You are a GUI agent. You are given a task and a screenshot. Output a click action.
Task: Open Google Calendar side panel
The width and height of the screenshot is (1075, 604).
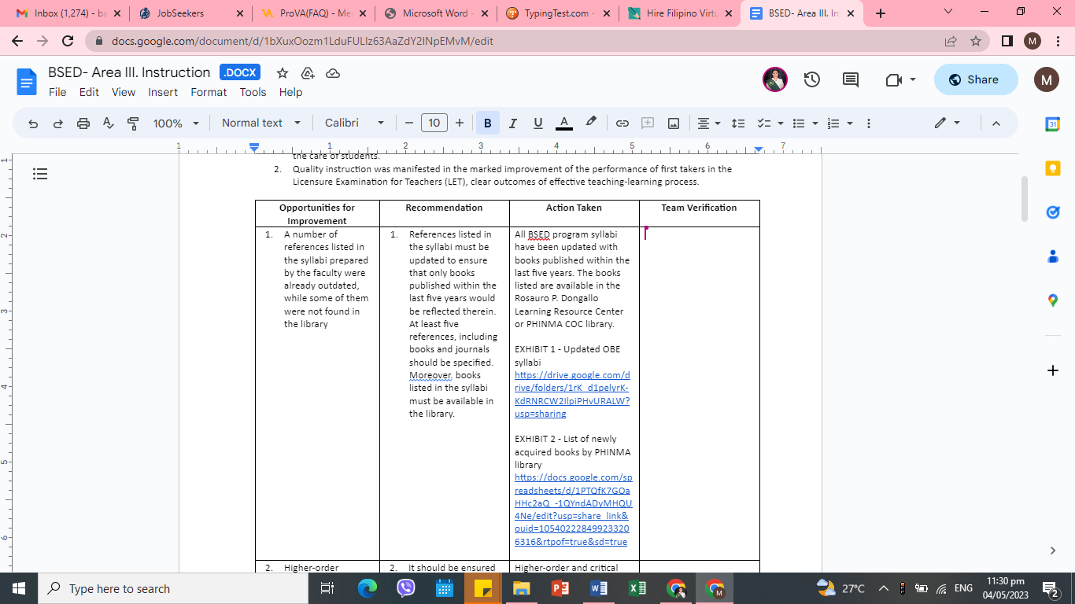click(1053, 124)
